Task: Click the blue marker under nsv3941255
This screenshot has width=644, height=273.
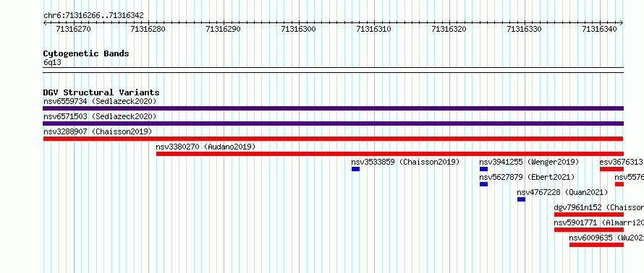Action: tap(484, 169)
